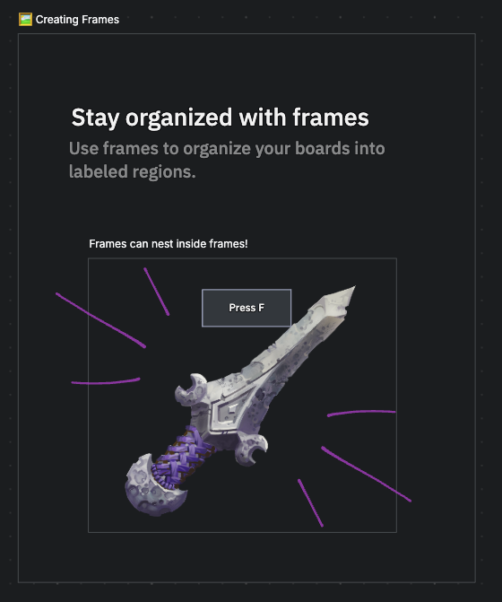Click the top border of the nested inner frame
The image size is (502, 602).
pos(242,258)
